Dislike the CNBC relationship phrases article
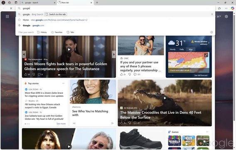This screenshot has width=236, height=150. 130,75
